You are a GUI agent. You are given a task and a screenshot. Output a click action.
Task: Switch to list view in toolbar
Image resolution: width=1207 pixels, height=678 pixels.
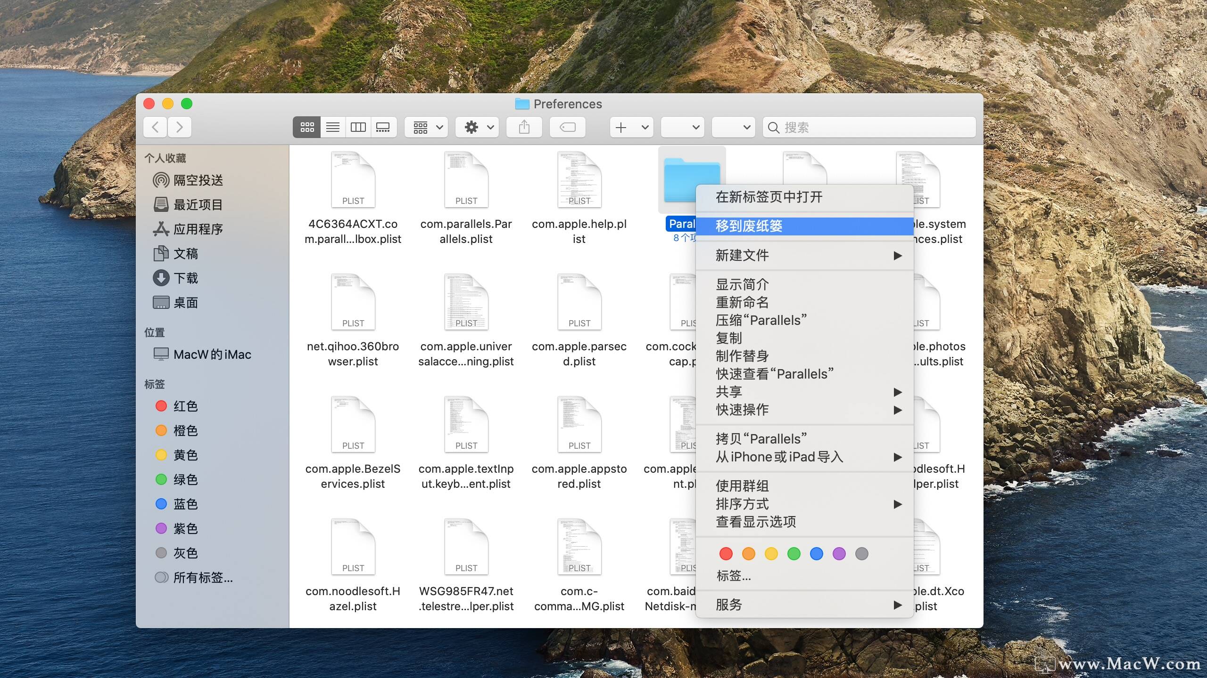[x=333, y=127]
